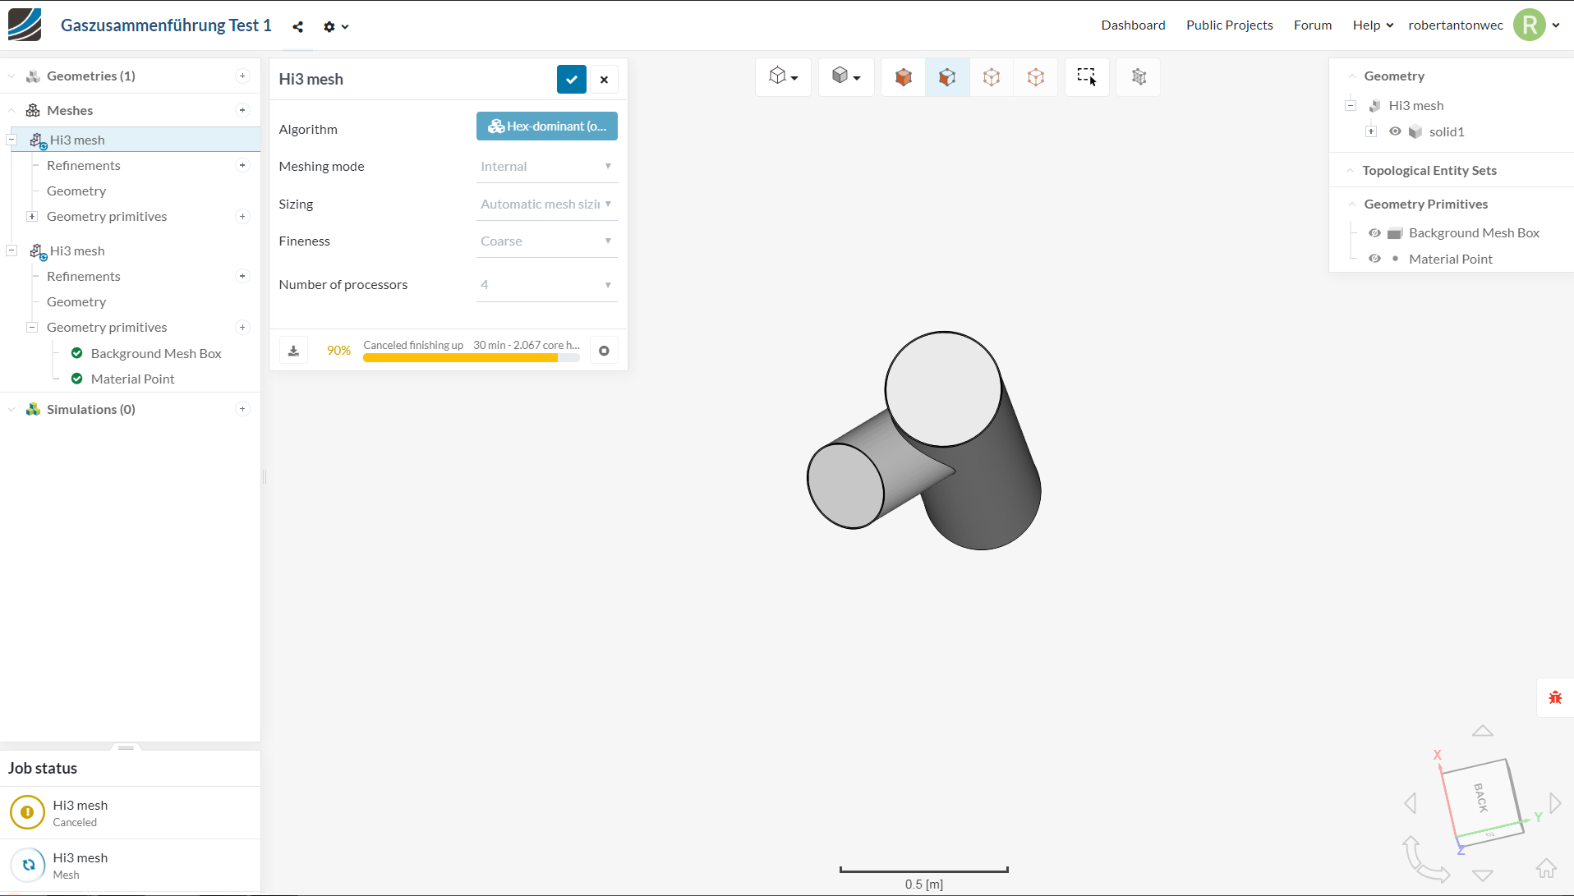This screenshot has width=1574, height=896.
Task: Activate vertex selection mode
Action: [x=1036, y=77]
